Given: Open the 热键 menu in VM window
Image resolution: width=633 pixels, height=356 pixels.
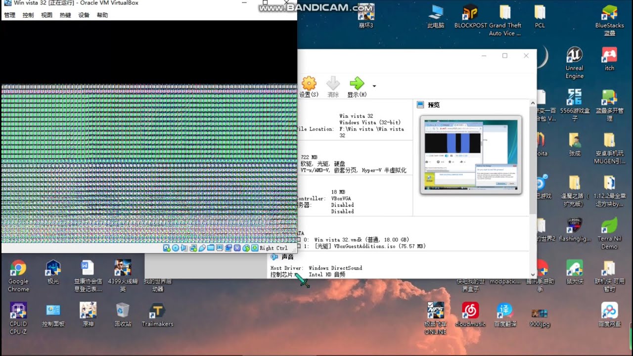Looking at the screenshot, I should coord(65,15).
